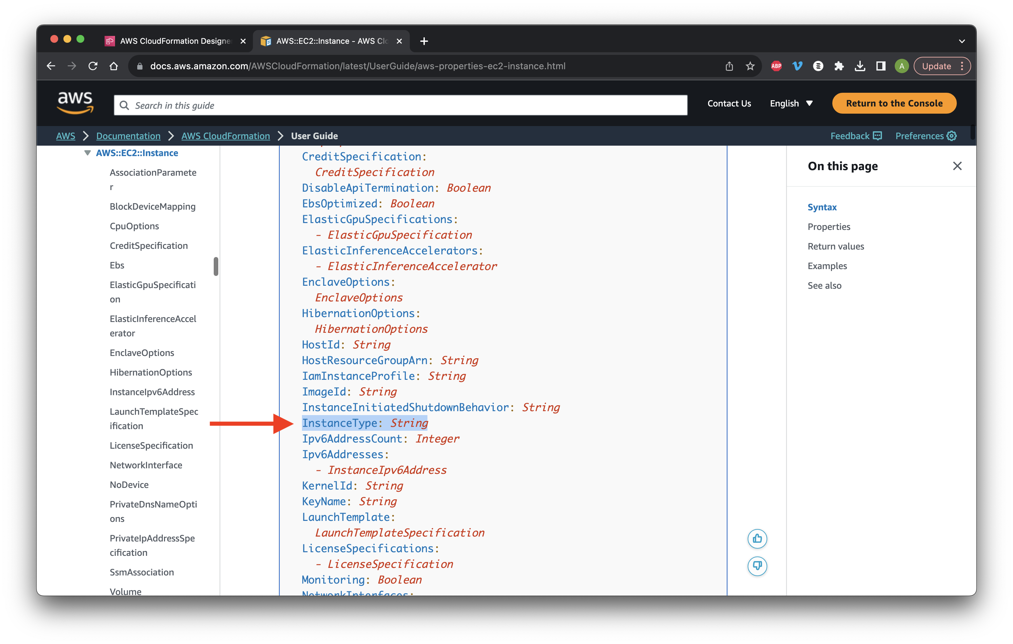Go to AWS breadcrumb link
Image resolution: width=1013 pixels, height=644 pixels.
[x=66, y=136]
